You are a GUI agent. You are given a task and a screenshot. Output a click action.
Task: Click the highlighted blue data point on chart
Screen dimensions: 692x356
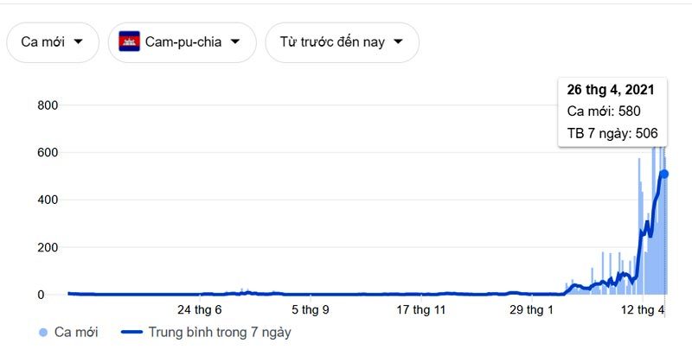point(664,174)
